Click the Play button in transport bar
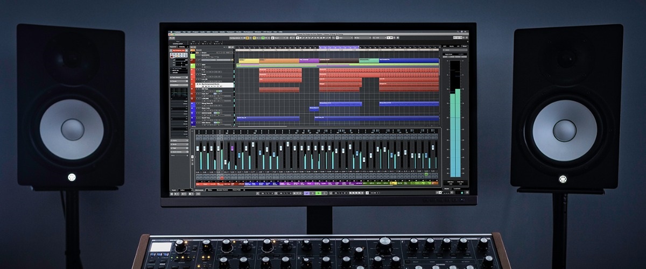Viewport: 646px width, 269px height. click(318, 193)
